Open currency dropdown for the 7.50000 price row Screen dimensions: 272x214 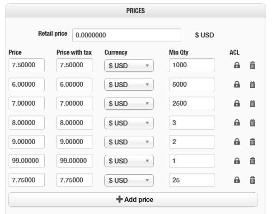point(129,65)
